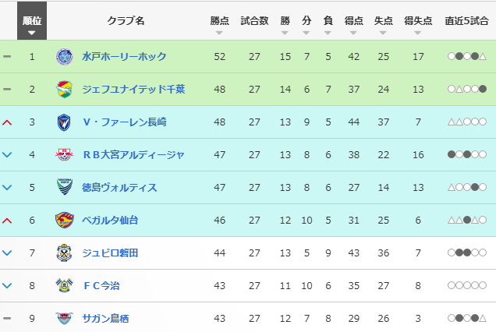The height and width of the screenshot is (332, 496).
Task: Click the Tokushima Vortis club crest
Action: tap(64, 188)
